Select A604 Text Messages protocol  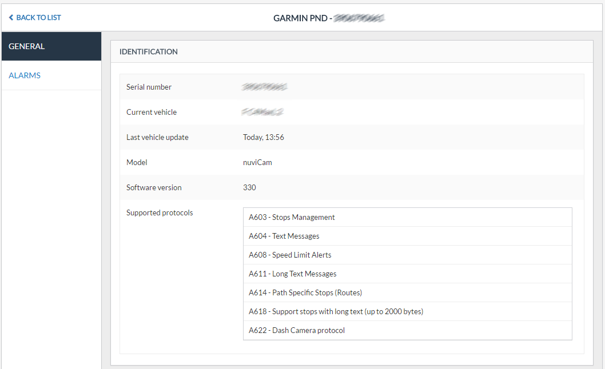click(x=284, y=236)
